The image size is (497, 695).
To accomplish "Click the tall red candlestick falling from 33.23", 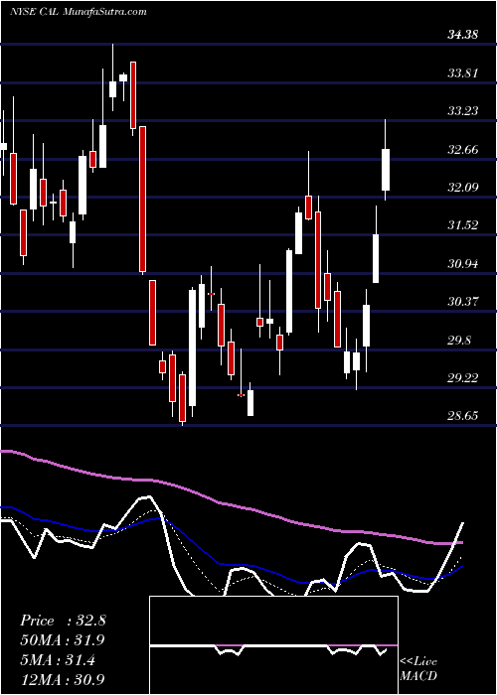I will [142, 200].
